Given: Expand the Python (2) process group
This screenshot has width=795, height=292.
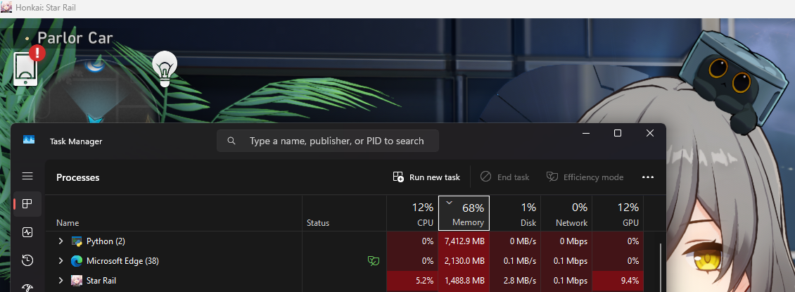Looking at the screenshot, I should (61, 241).
